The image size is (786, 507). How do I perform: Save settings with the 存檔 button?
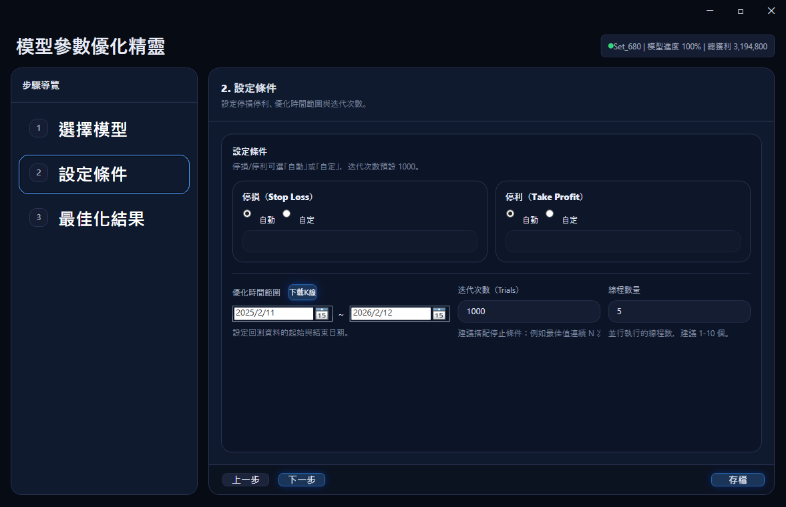tap(737, 480)
